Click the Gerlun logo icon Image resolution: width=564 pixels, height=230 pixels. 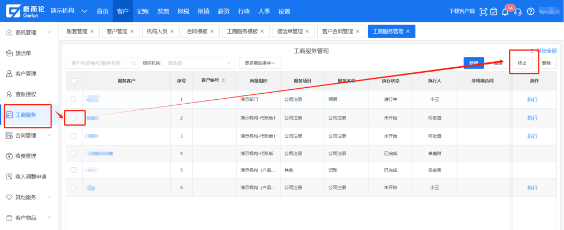pos(15,11)
